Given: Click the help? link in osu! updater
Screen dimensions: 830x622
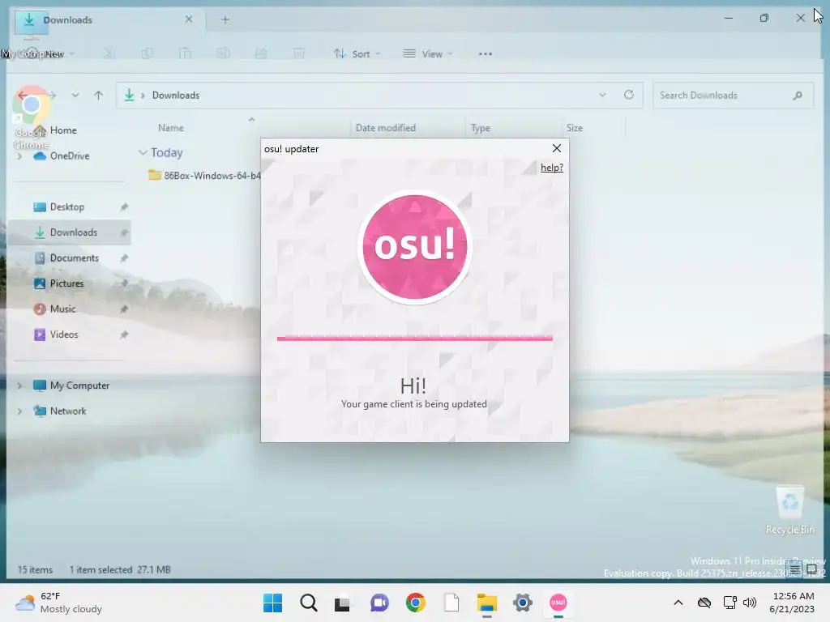Looking at the screenshot, I should pos(551,168).
